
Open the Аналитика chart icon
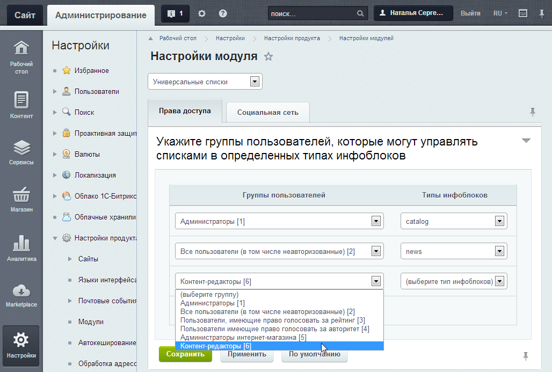click(x=21, y=243)
